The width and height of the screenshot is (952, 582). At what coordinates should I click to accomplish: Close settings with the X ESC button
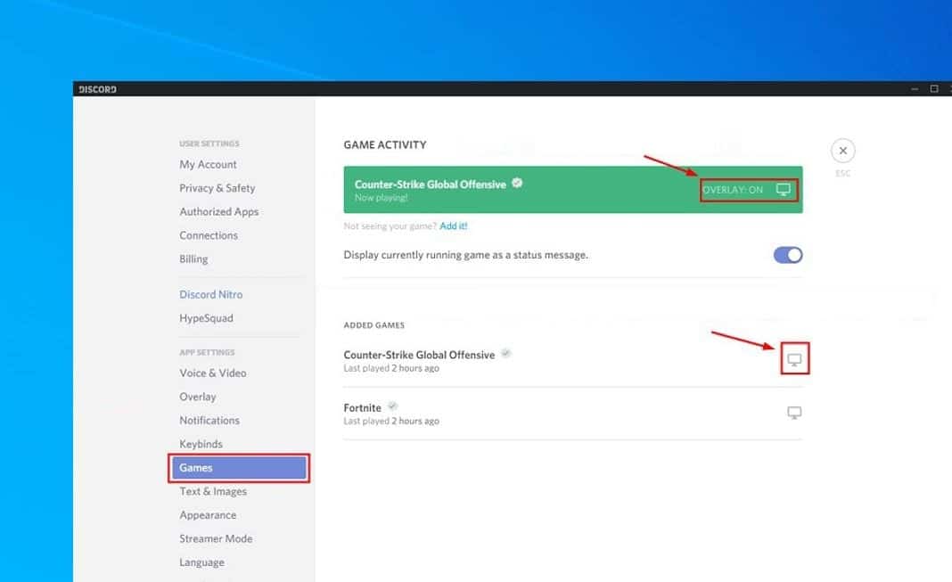(842, 151)
